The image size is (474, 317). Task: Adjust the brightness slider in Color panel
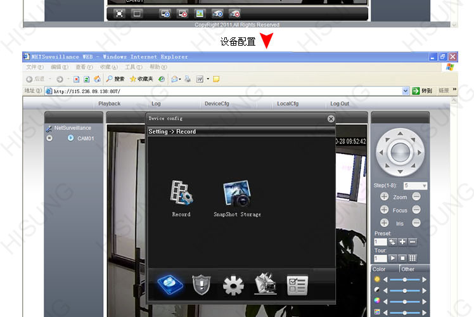click(x=404, y=280)
